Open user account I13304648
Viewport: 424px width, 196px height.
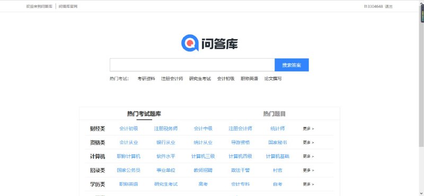click(x=374, y=6)
